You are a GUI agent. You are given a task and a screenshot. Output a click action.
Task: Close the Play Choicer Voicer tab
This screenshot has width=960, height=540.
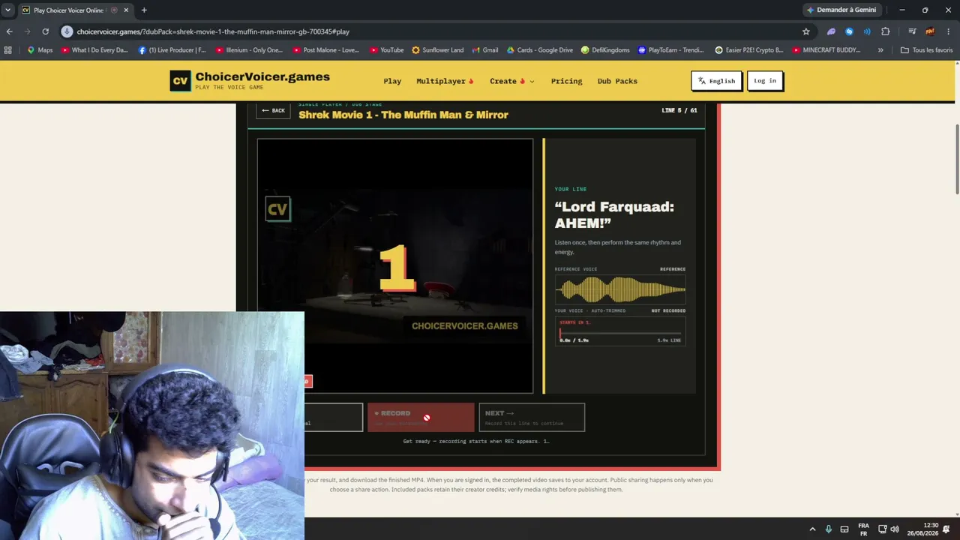point(126,10)
